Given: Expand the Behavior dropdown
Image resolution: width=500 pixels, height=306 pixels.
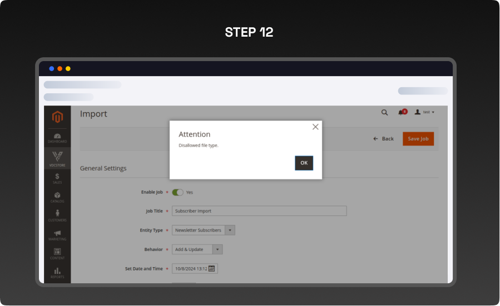Looking at the screenshot, I should tap(218, 249).
